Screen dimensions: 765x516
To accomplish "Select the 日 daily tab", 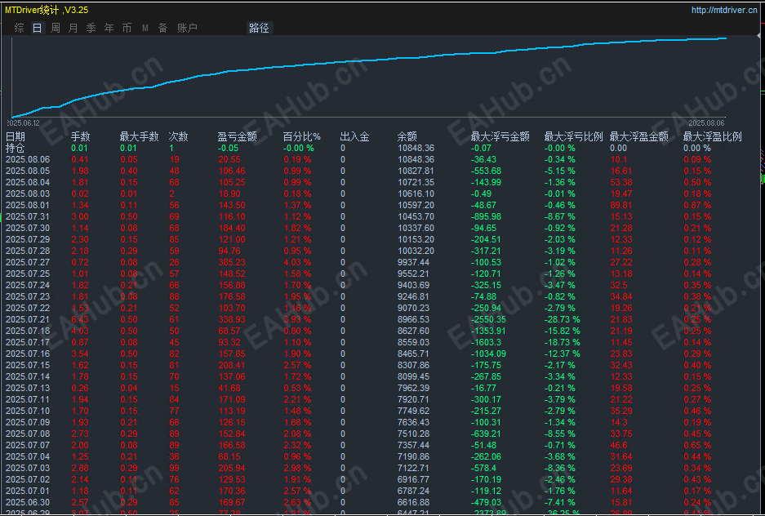I will coord(37,28).
